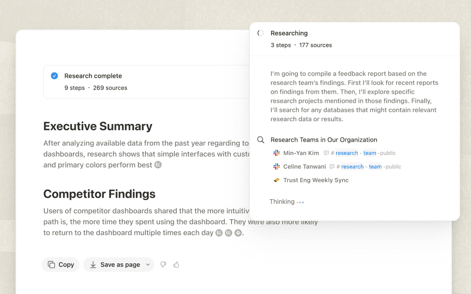This screenshot has height=294, width=471.
Task: Click the progress spinner next to Researching
Action: (x=261, y=33)
